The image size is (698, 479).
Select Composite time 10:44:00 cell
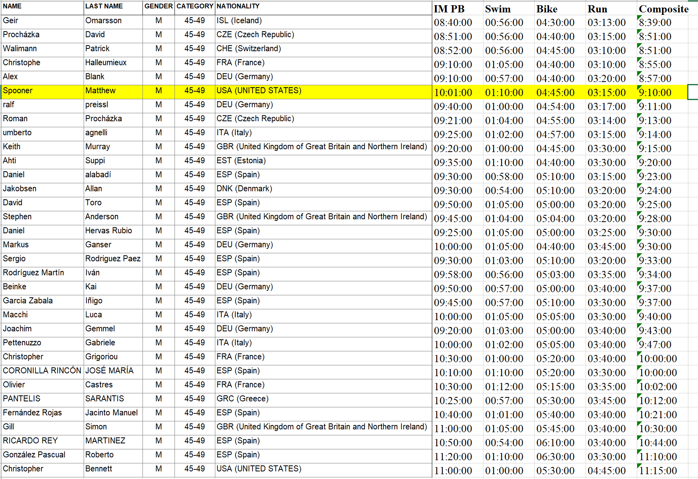tap(663, 443)
